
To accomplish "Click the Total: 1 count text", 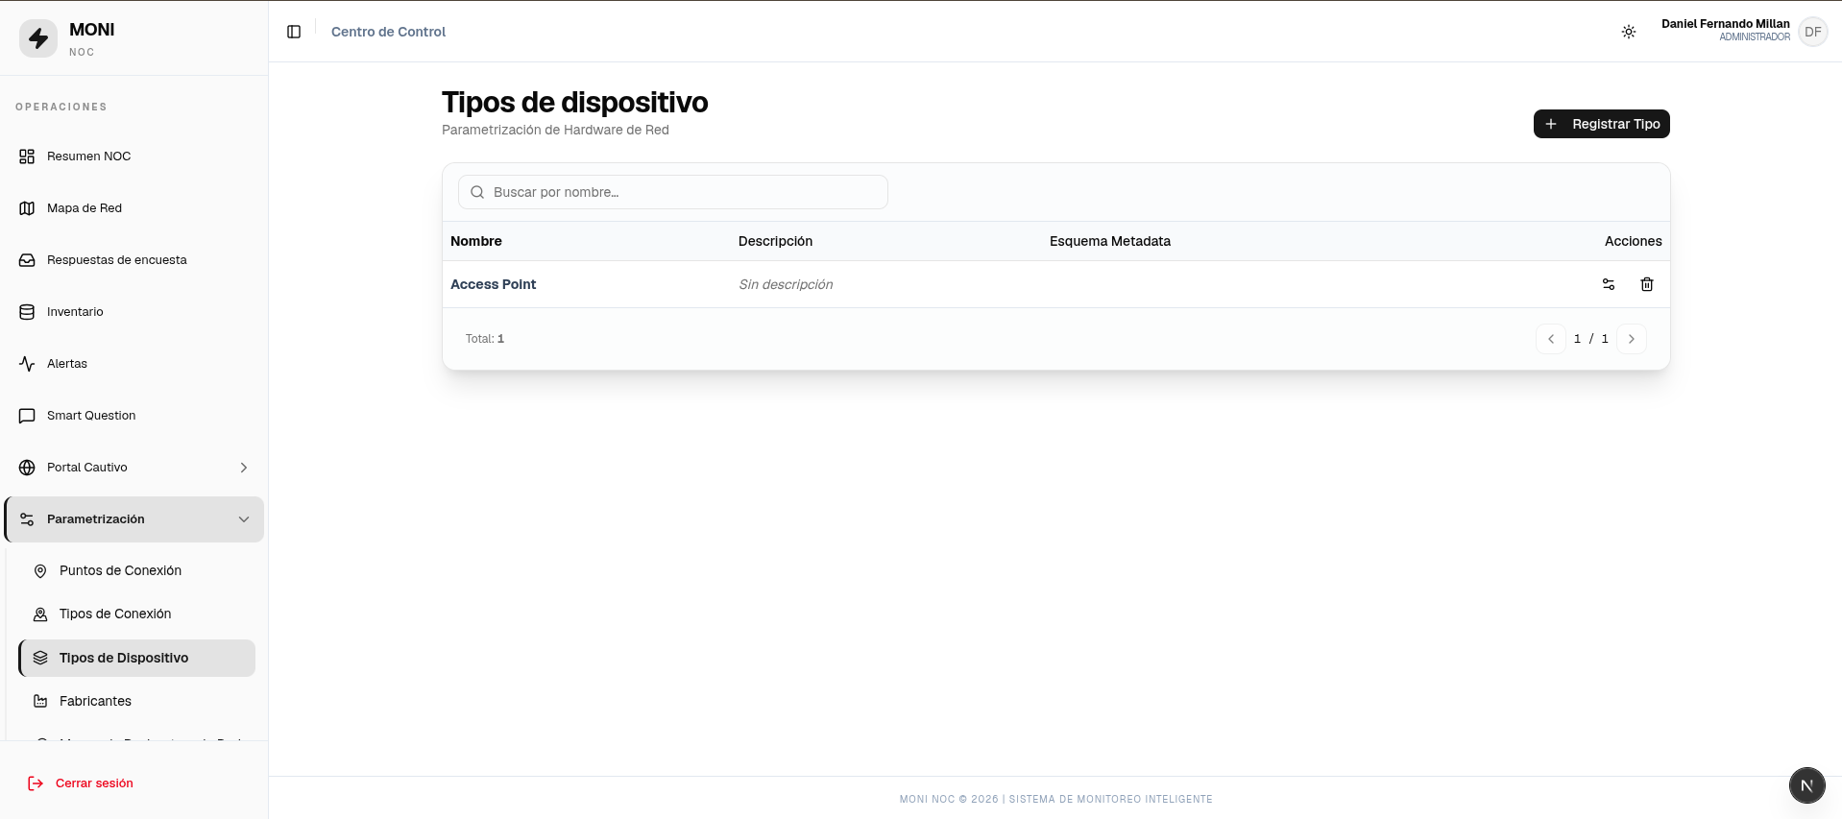I will click(x=485, y=339).
